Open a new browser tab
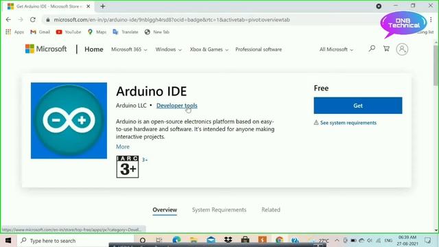This screenshot has height=247, width=439. (103, 6)
